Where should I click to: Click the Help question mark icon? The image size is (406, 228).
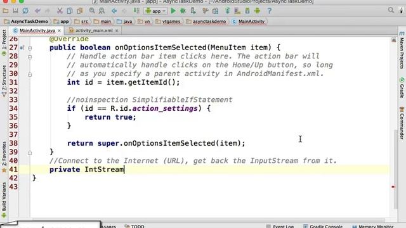click(x=270, y=11)
